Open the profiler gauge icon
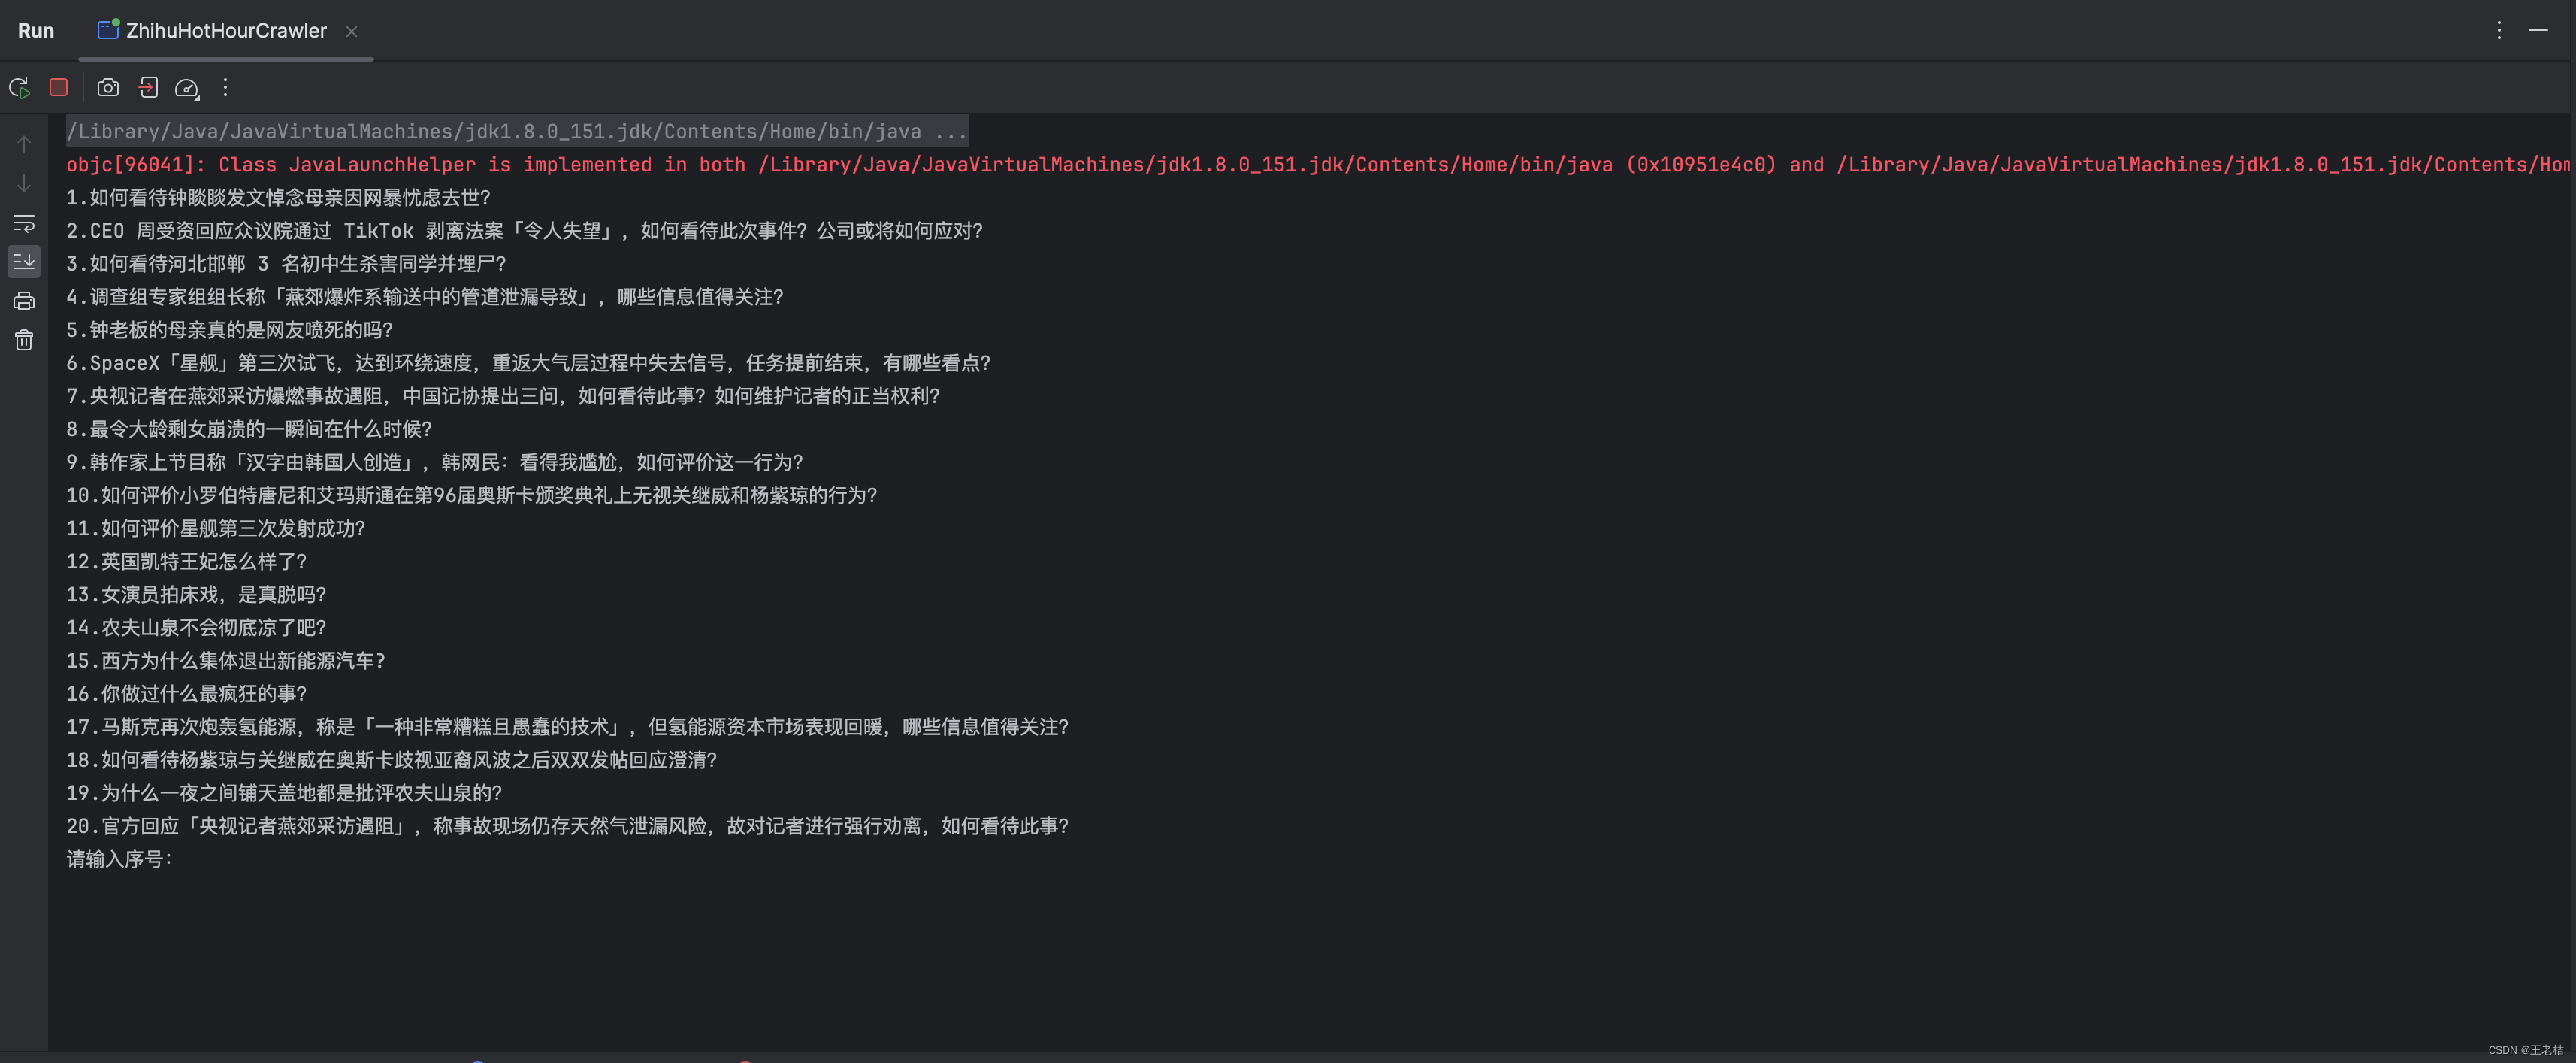2576x1063 pixels. 187,88
